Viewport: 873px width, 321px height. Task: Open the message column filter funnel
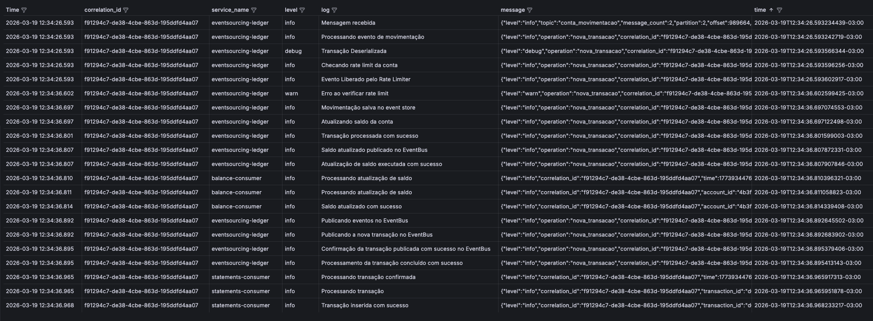[x=530, y=10]
